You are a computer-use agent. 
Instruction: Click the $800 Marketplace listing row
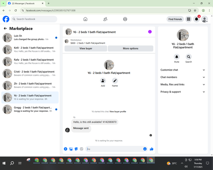pyautogui.click(x=109, y=41)
